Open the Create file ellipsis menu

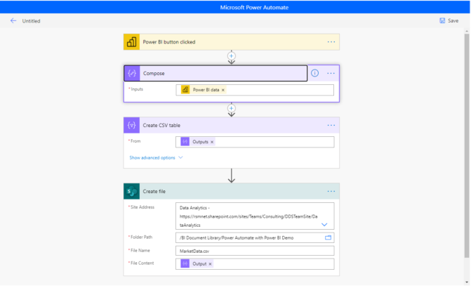coord(331,191)
